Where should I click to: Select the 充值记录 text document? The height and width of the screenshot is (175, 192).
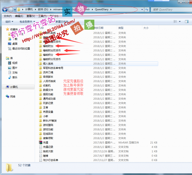(48, 147)
